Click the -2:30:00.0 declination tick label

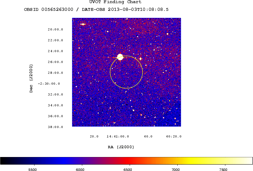click(x=49, y=84)
